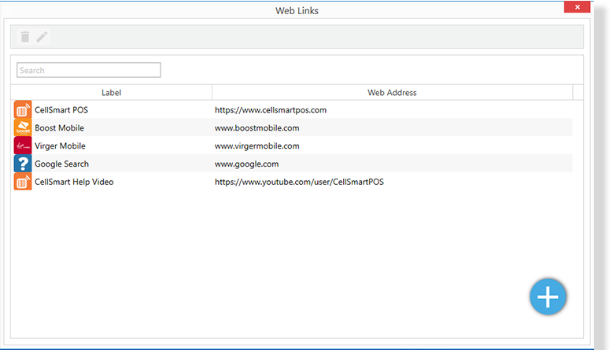The width and height of the screenshot is (613, 350).
Task: Select the Google Search label
Action: coord(61,164)
